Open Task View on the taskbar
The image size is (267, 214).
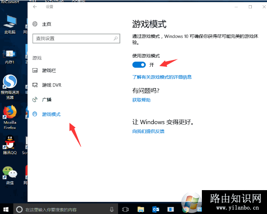(125, 209)
